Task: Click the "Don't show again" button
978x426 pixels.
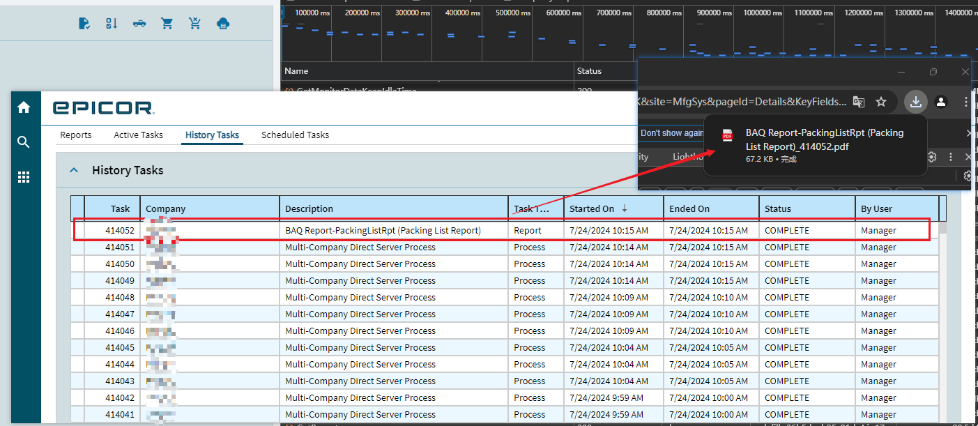Action: tap(672, 133)
